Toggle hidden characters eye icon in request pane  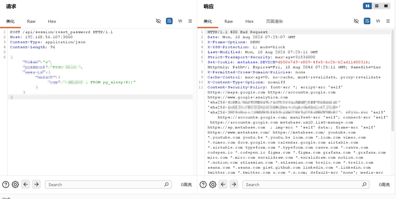coord(158,21)
